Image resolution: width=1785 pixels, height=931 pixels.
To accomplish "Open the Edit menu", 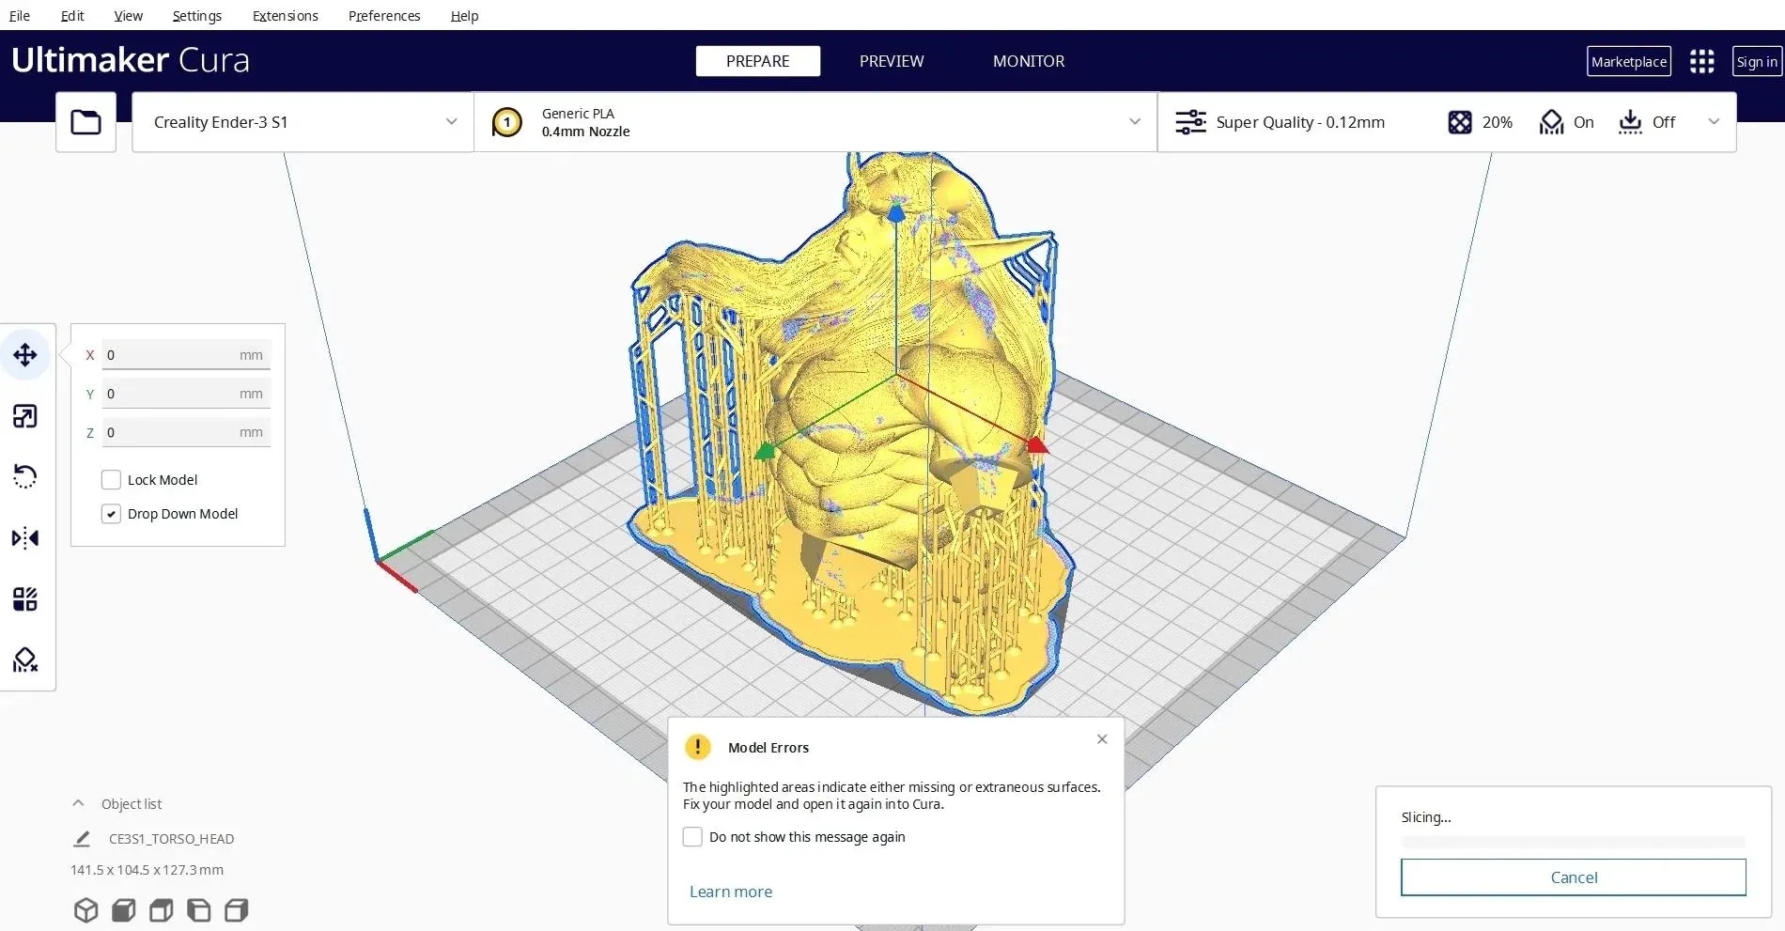I will pos(72,16).
